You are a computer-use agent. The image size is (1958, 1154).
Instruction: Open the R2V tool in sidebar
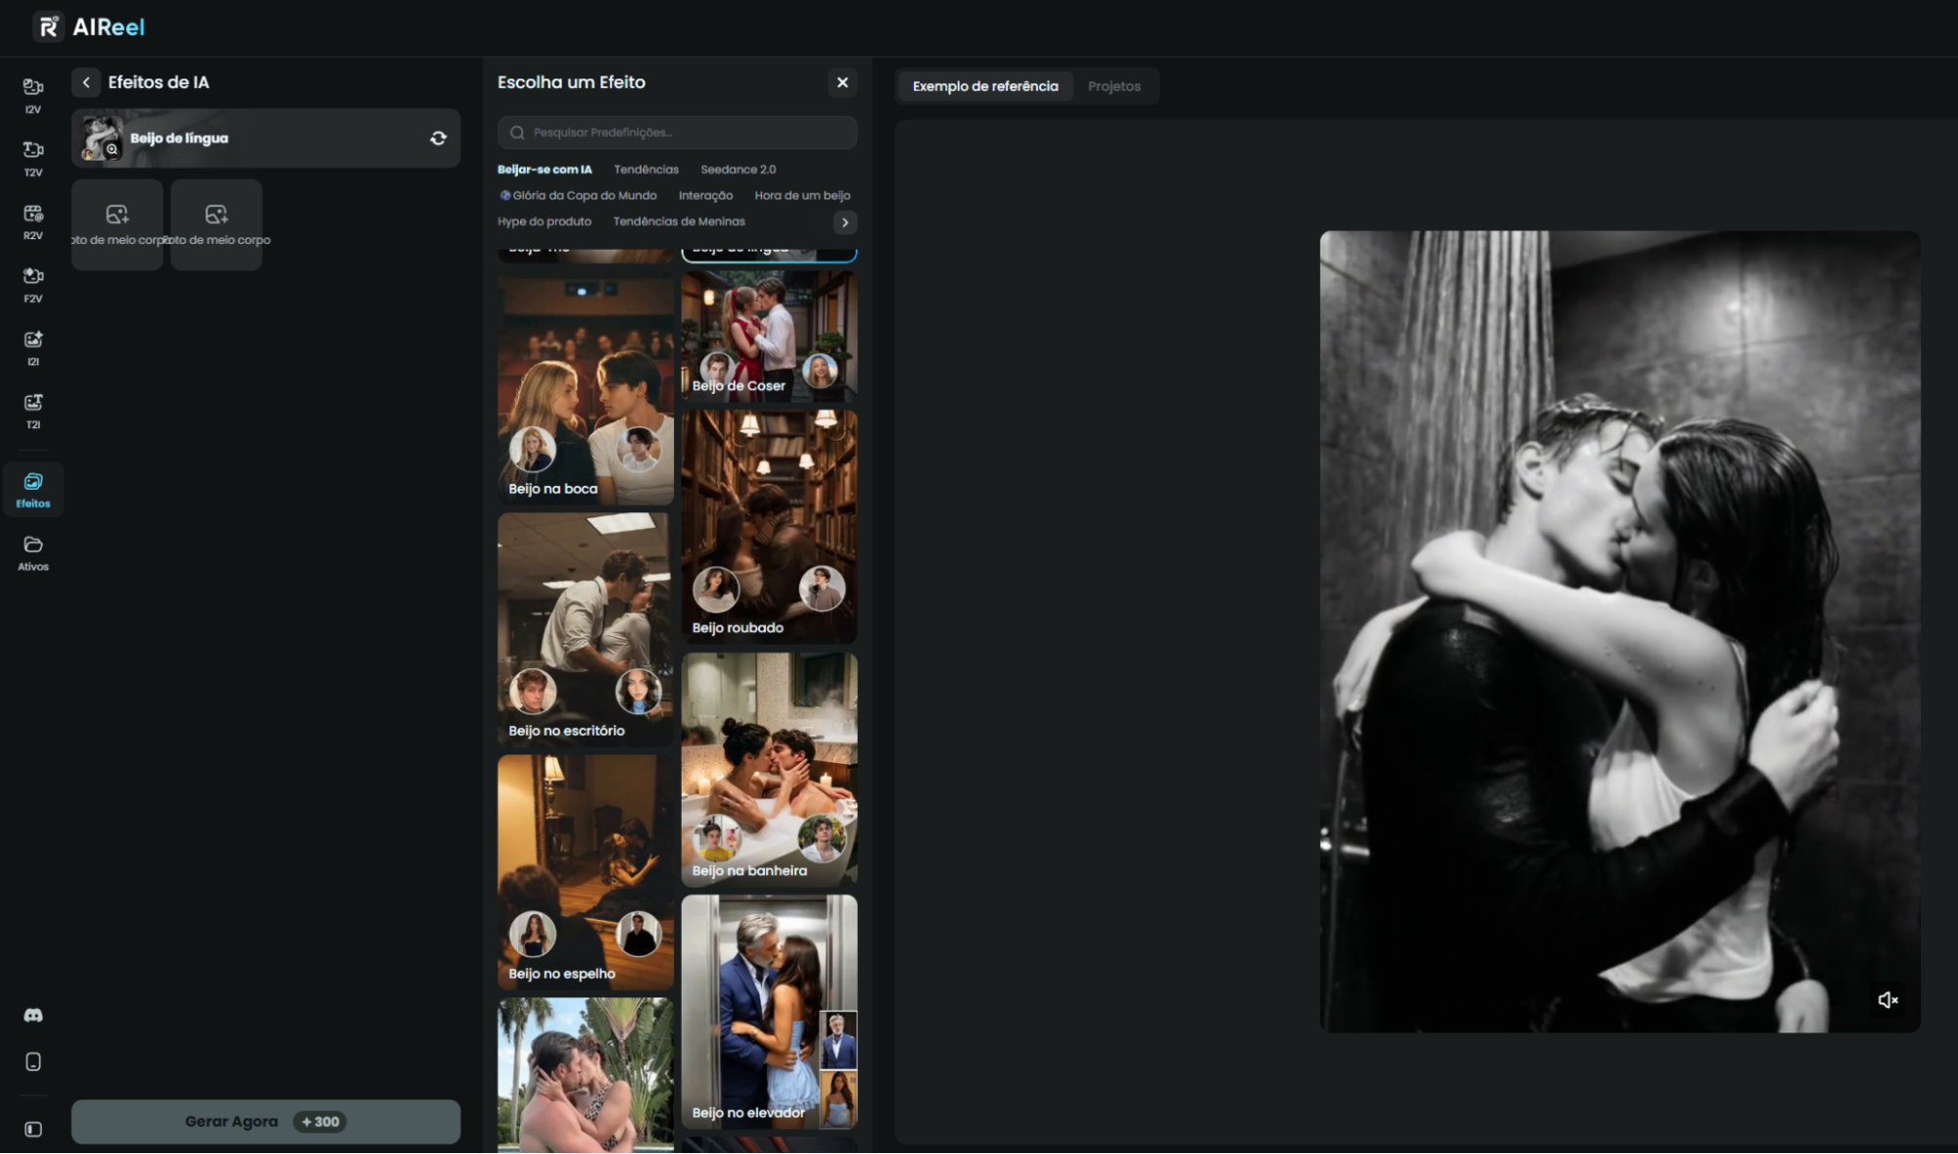(32, 222)
